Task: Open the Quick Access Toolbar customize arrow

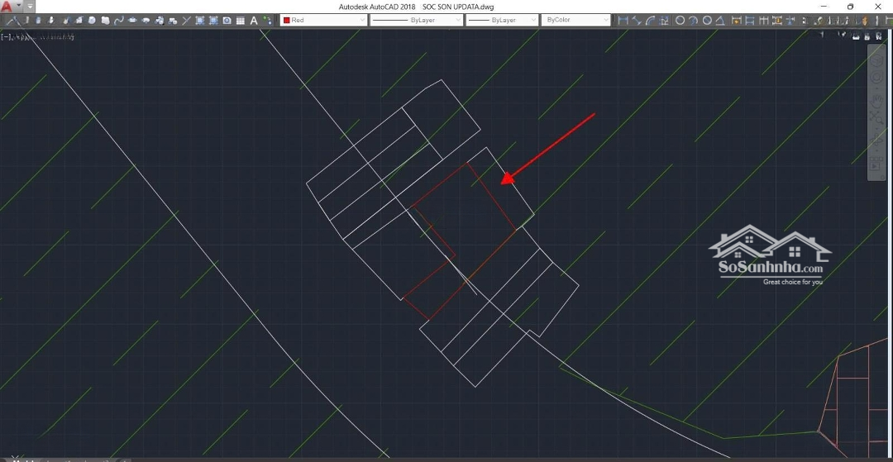Action: [30, 7]
